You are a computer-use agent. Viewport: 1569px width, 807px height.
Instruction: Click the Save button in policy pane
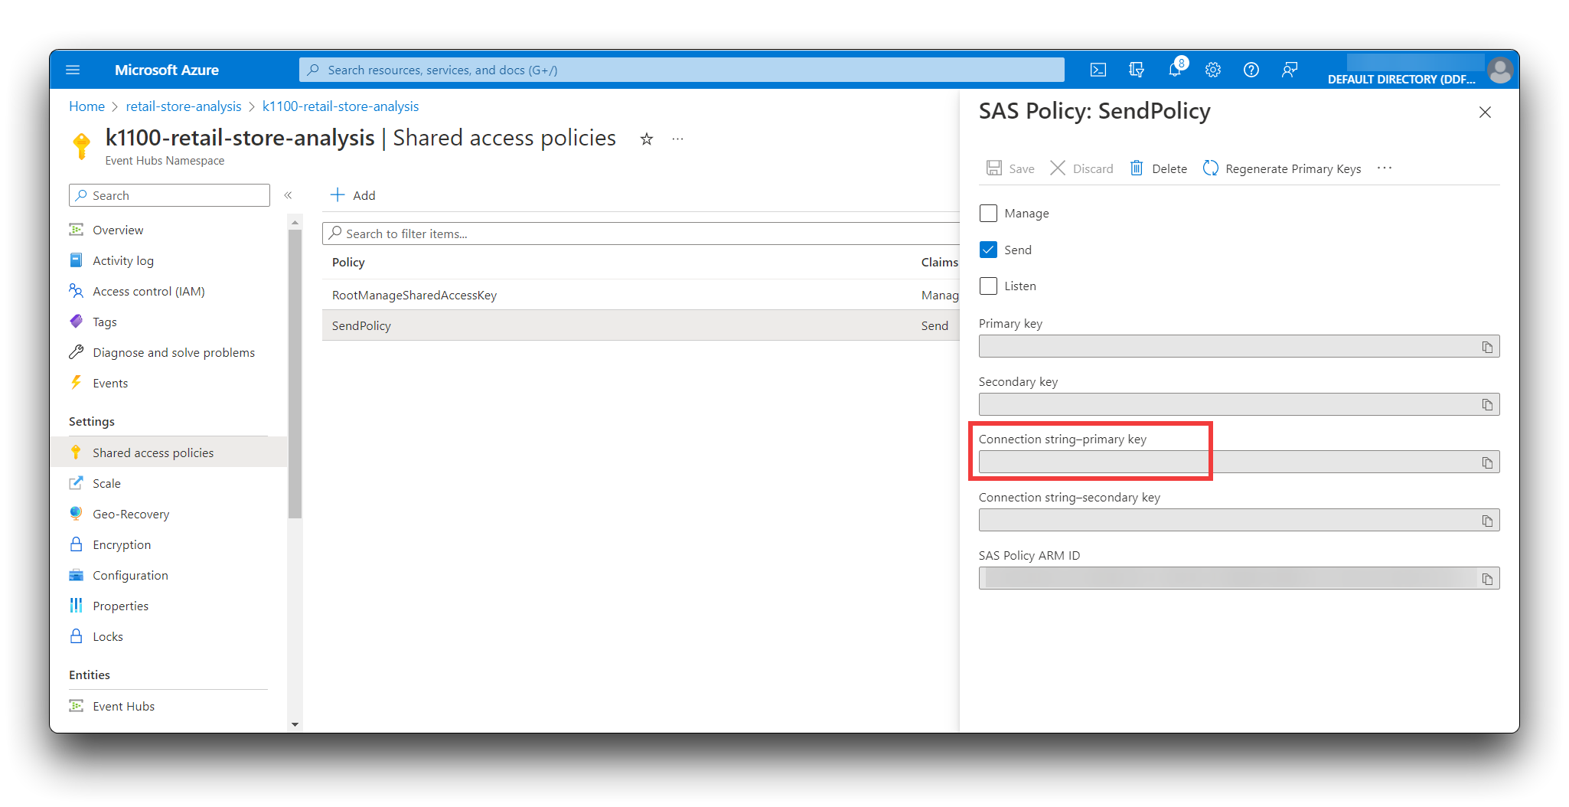1010,168
